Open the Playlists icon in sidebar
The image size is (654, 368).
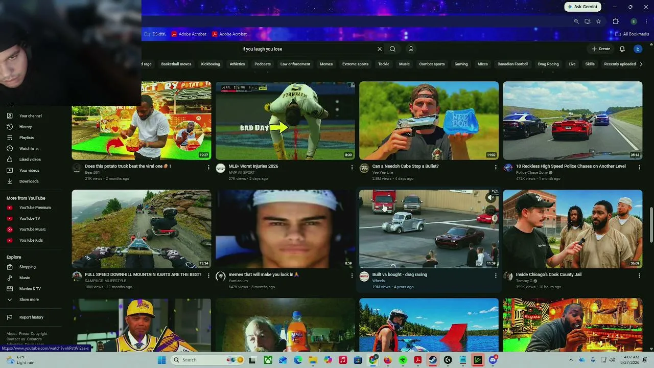click(9, 137)
